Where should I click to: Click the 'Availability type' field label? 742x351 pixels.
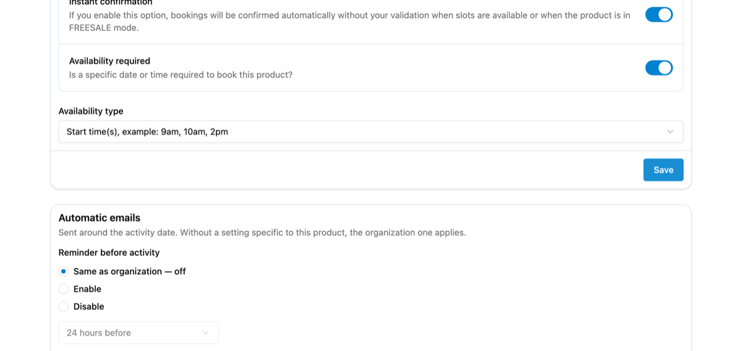91,111
